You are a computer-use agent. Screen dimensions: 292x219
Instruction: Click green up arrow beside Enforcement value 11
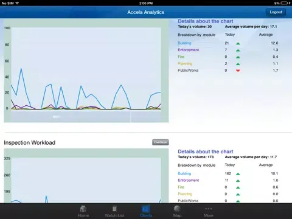pyautogui.click(x=238, y=181)
